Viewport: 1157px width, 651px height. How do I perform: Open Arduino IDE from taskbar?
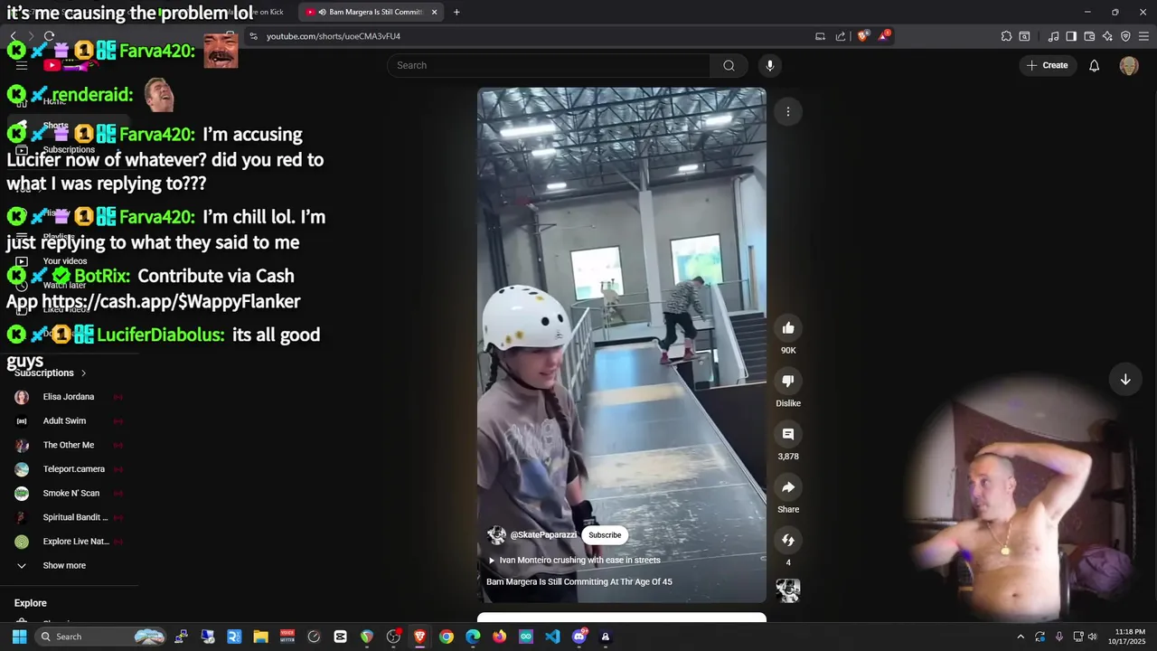(526, 637)
